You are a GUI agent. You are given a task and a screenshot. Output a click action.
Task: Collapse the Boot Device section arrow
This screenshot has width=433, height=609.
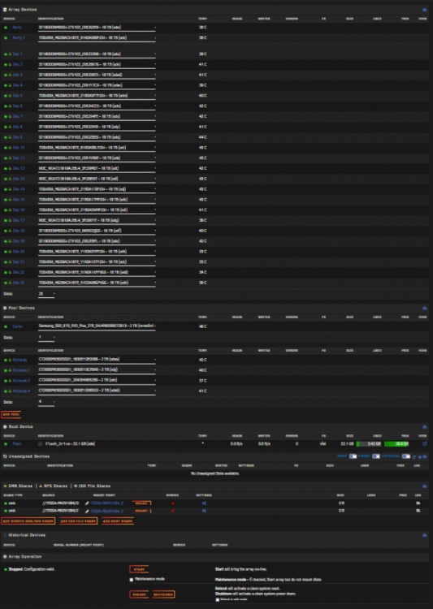pyautogui.click(x=424, y=427)
